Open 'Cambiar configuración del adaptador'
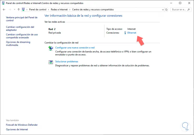This screenshot has height=135, width=194. point(20,28)
